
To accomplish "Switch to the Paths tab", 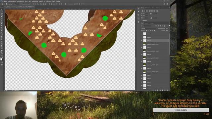I will [152, 23].
